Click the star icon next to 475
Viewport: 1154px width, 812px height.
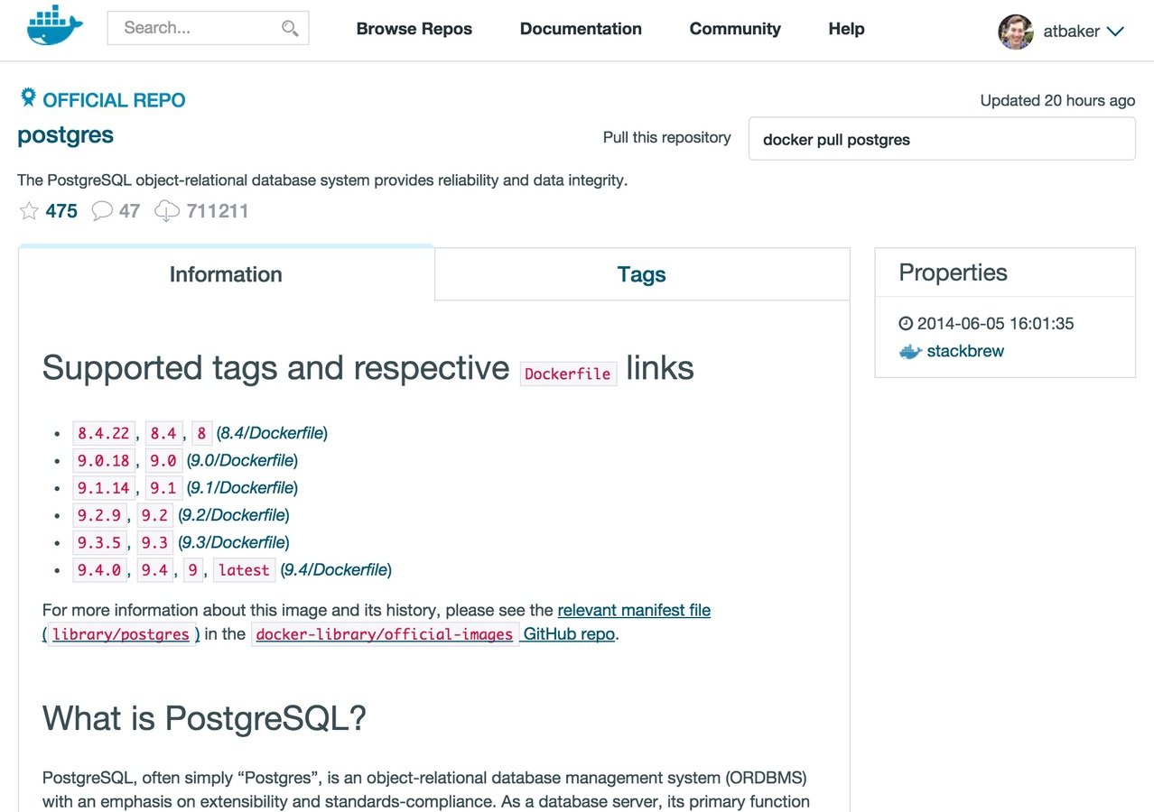coord(29,211)
